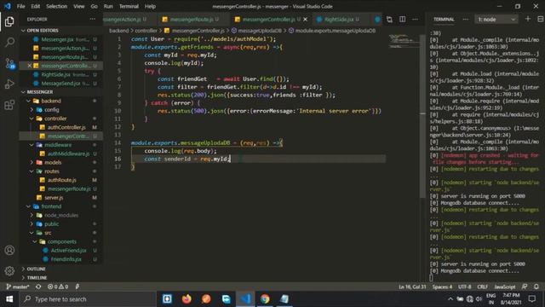This screenshot has width=545, height=307.
Task: Split the editor to the right
Action: [x=402, y=19]
